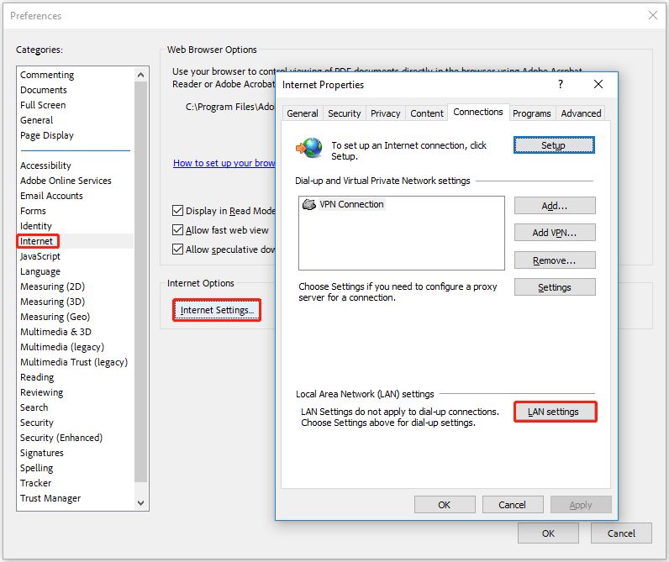Image resolution: width=669 pixels, height=562 pixels.
Task: Select Multimedia & 3D category
Action: [56, 332]
